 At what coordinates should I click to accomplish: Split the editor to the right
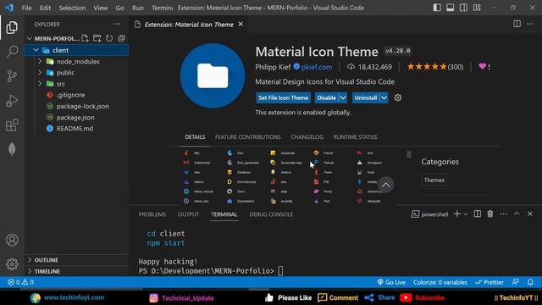pyautogui.click(x=517, y=24)
